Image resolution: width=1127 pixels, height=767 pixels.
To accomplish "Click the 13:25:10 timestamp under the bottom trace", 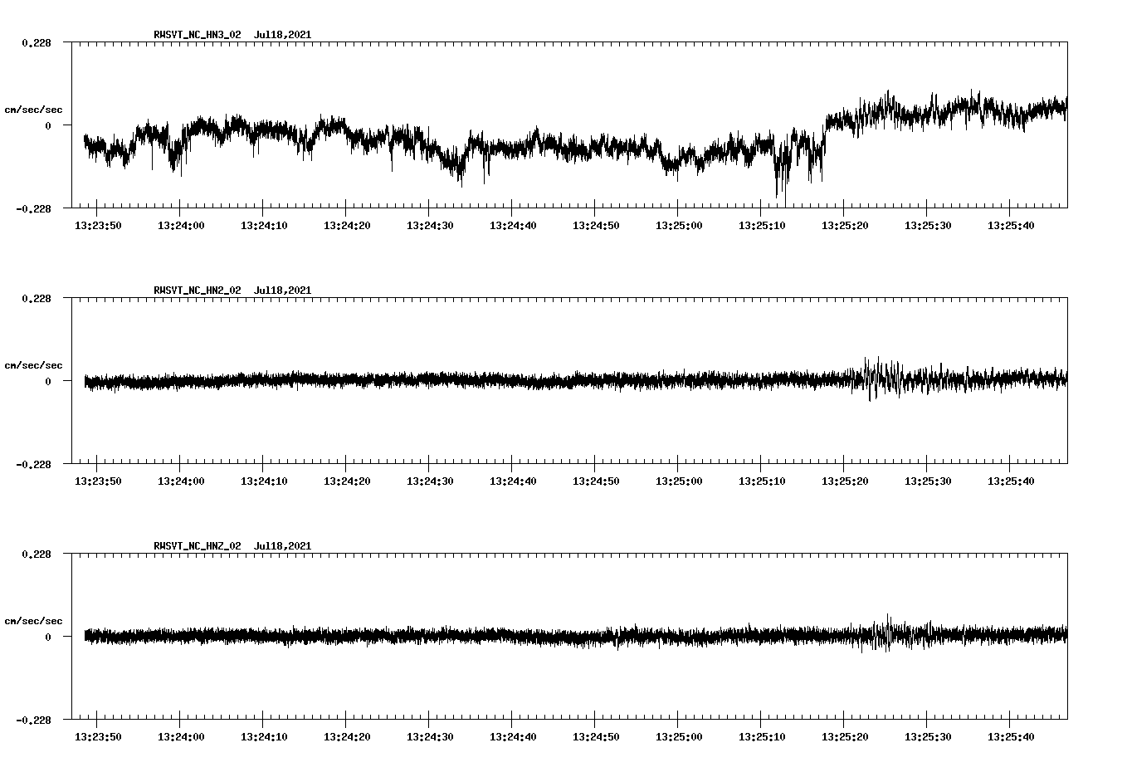I will tap(764, 735).
